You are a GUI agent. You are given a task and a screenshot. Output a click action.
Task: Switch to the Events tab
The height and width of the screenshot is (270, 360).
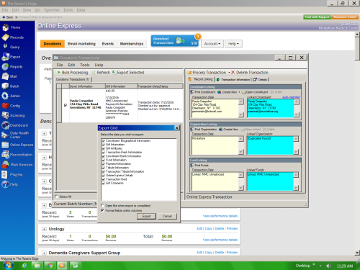[108, 44]
